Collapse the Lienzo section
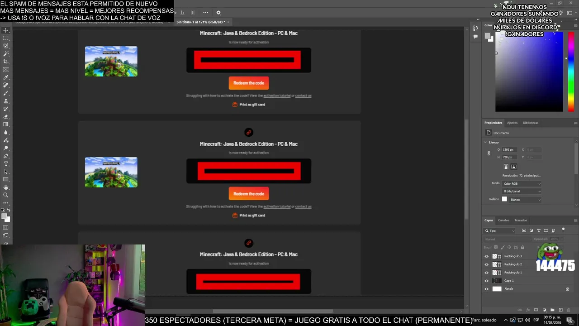The width and height of the screenshot is (579, 326). pyautogui.click(x=485, y=142)
